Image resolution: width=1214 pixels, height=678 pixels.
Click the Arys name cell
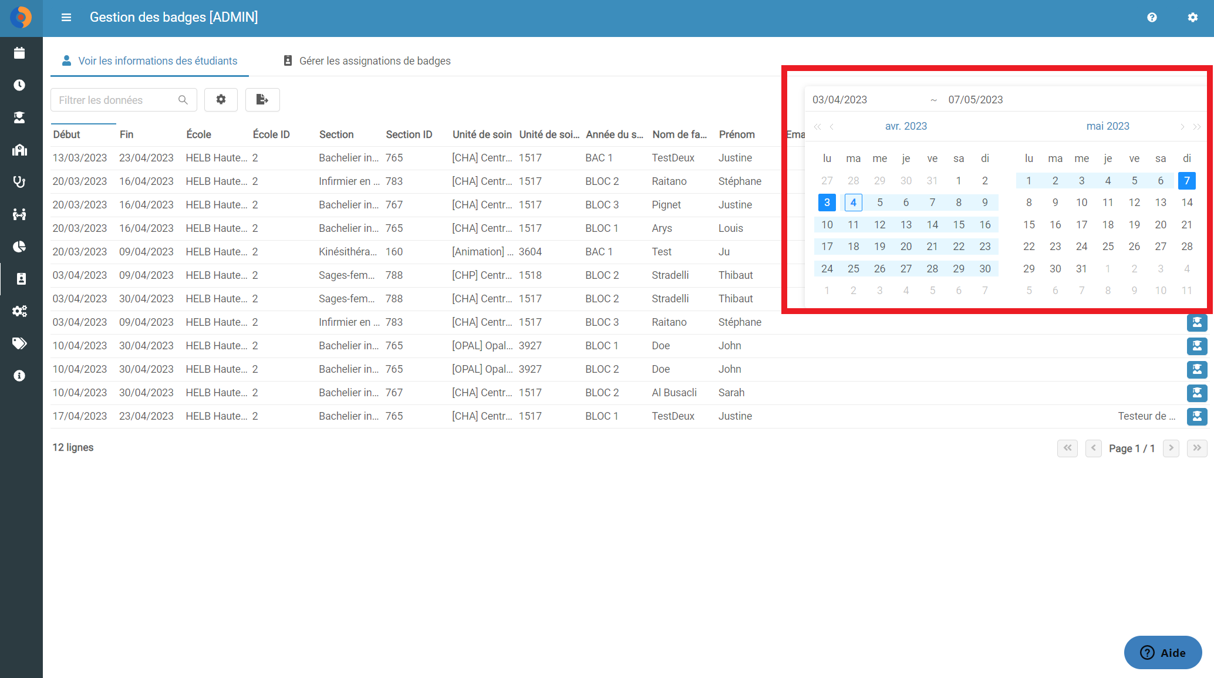coord(662,228)
